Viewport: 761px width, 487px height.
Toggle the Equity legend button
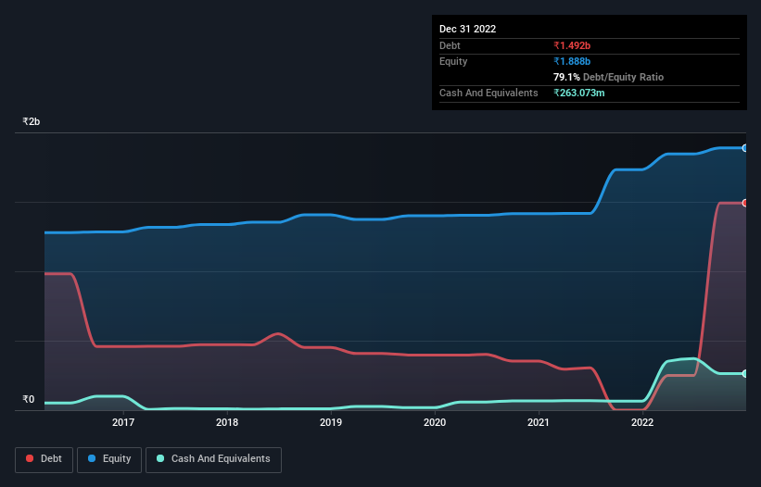(109, 459)
